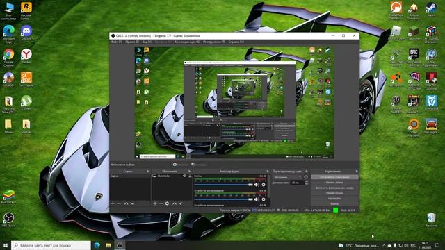Viewport: 445px width, 250px height.
Task: Mute the second mixer channel speaker
Action: click(x=257, y=199)
